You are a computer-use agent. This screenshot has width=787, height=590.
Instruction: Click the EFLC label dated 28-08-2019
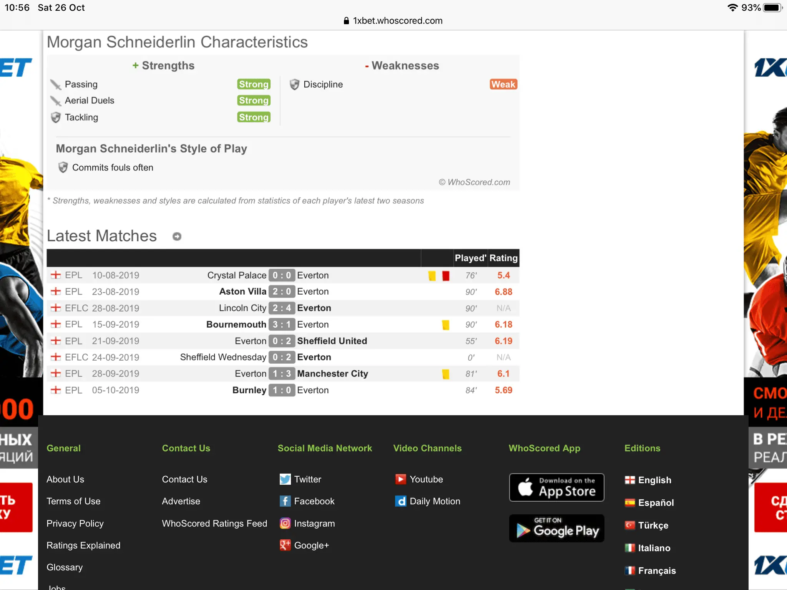(76, 308)
